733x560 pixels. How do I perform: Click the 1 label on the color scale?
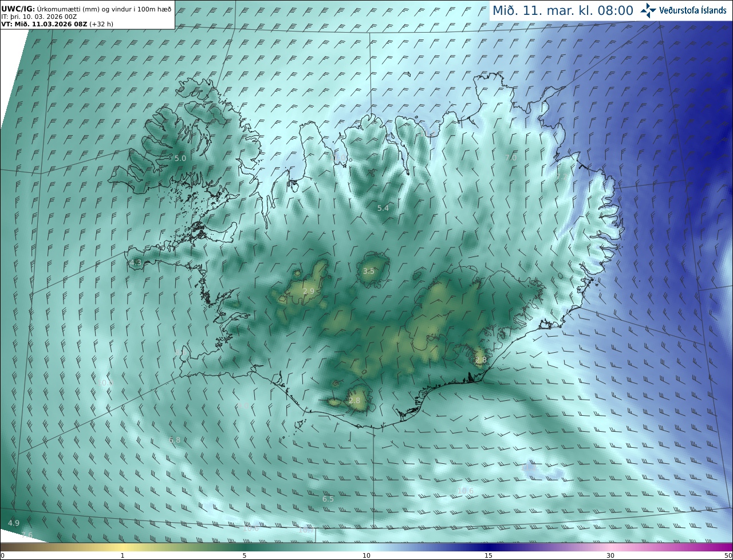click(123, 555)
